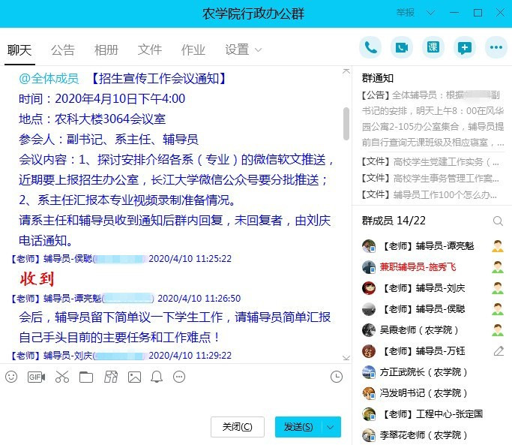This screenshot has width=512, height=445.
Task: Select member 冯发明书记 in member list
Action: tap(420, 392)
